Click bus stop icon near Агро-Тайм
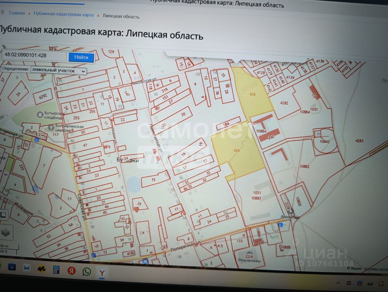The image size is (388, 292). point(280,225)
